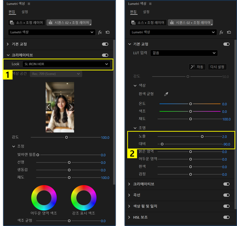Image resolution: width=237 pixels, height=226 pixels.
Task: Open the LUT 입력 dropdown showing 없음
Action: click(184, 53)
